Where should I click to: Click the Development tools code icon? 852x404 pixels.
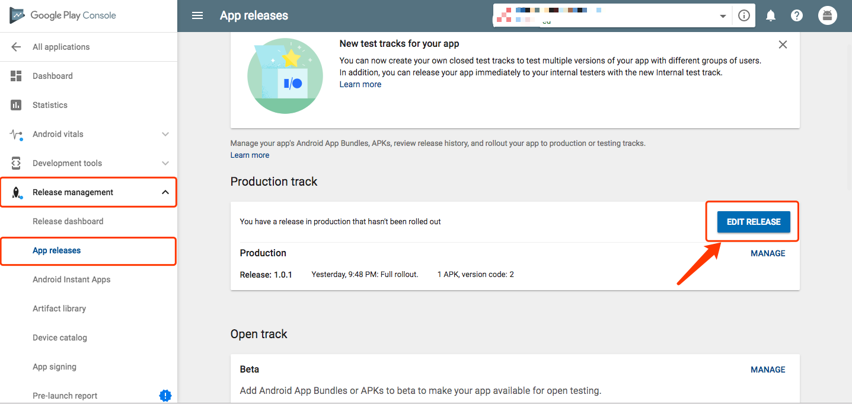click(x=16, y=163)
